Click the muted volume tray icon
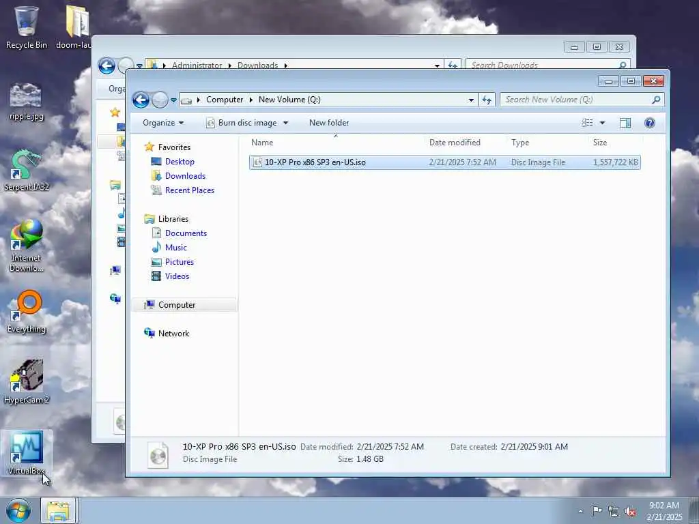The width and height of the screenshot is (699, 524). pos(630,511)
